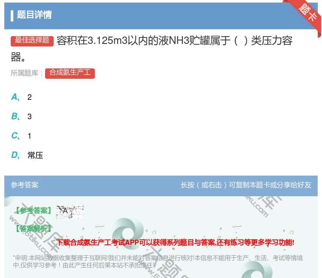Click the 参考答案 section label

pyautogui.click(x=24, y=185)
